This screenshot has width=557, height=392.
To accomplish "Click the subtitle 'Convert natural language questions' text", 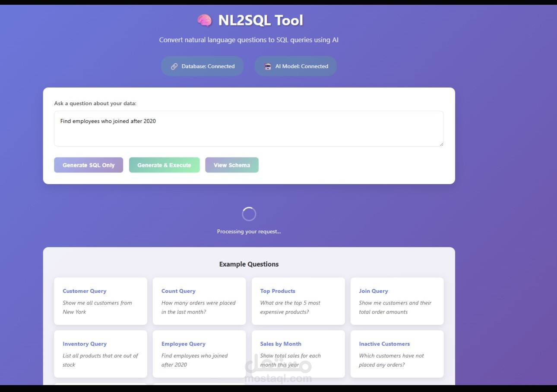I will click(249, 40).
